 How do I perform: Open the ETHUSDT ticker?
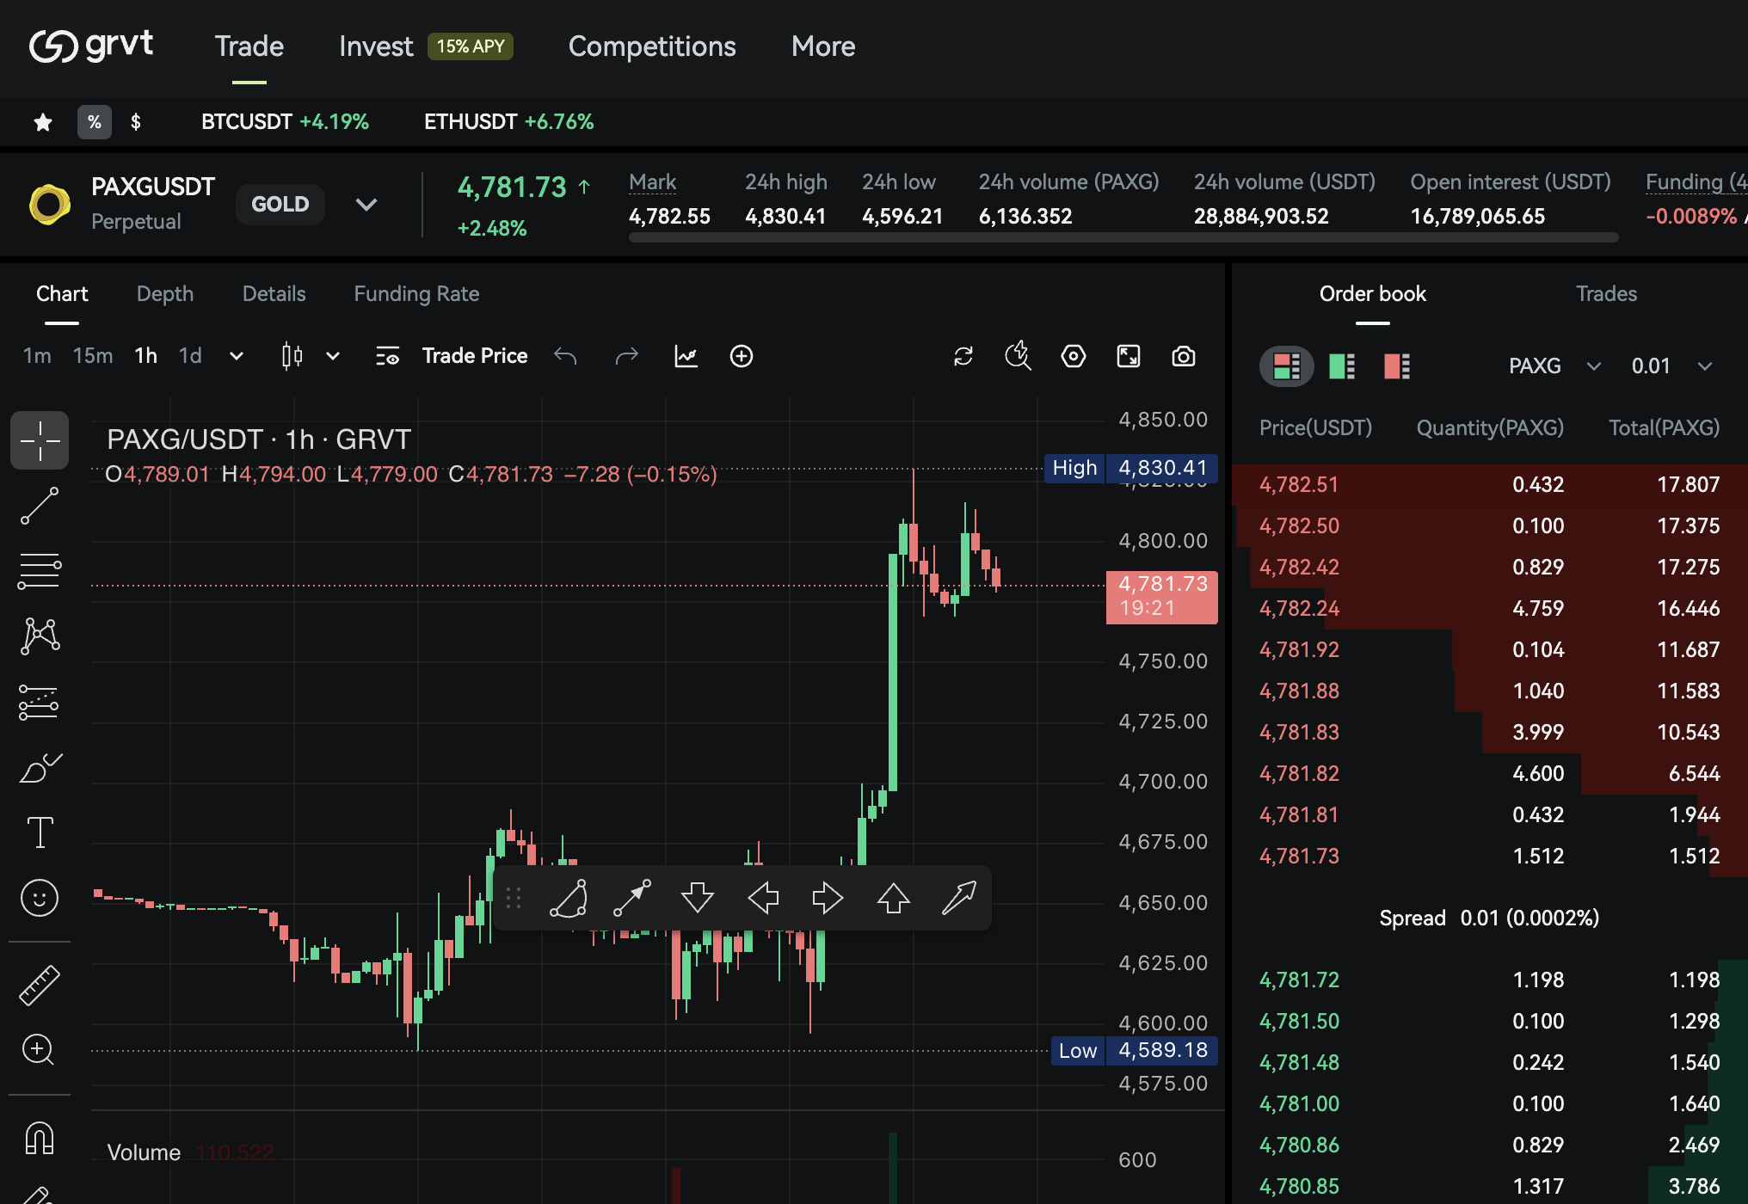pyautogui.click(x=508, y=122)
